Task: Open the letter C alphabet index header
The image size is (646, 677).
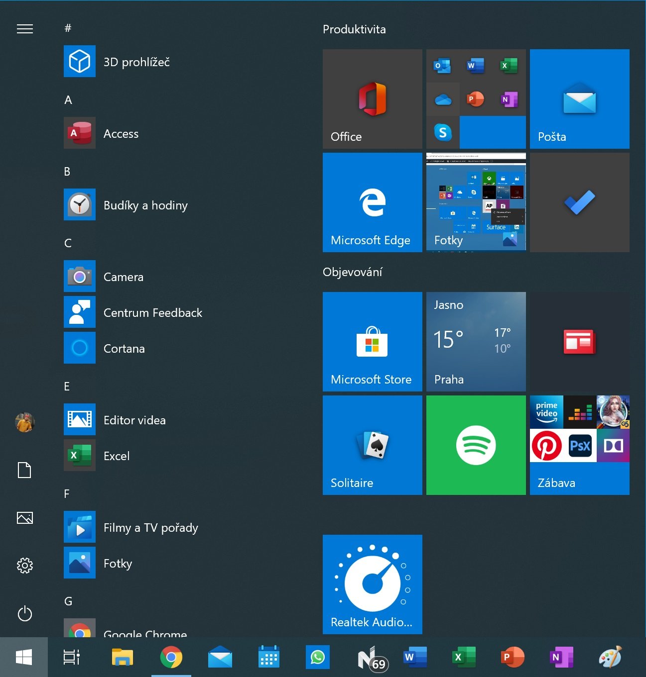Action: click(68, 243)
